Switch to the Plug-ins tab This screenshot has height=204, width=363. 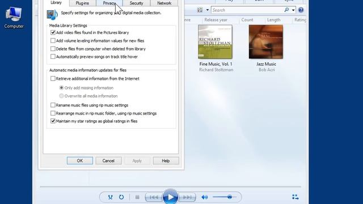tap(82, 3)
